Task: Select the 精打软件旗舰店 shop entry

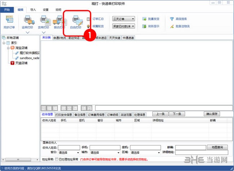Action: pyautogui.click(x=27, y=53)
